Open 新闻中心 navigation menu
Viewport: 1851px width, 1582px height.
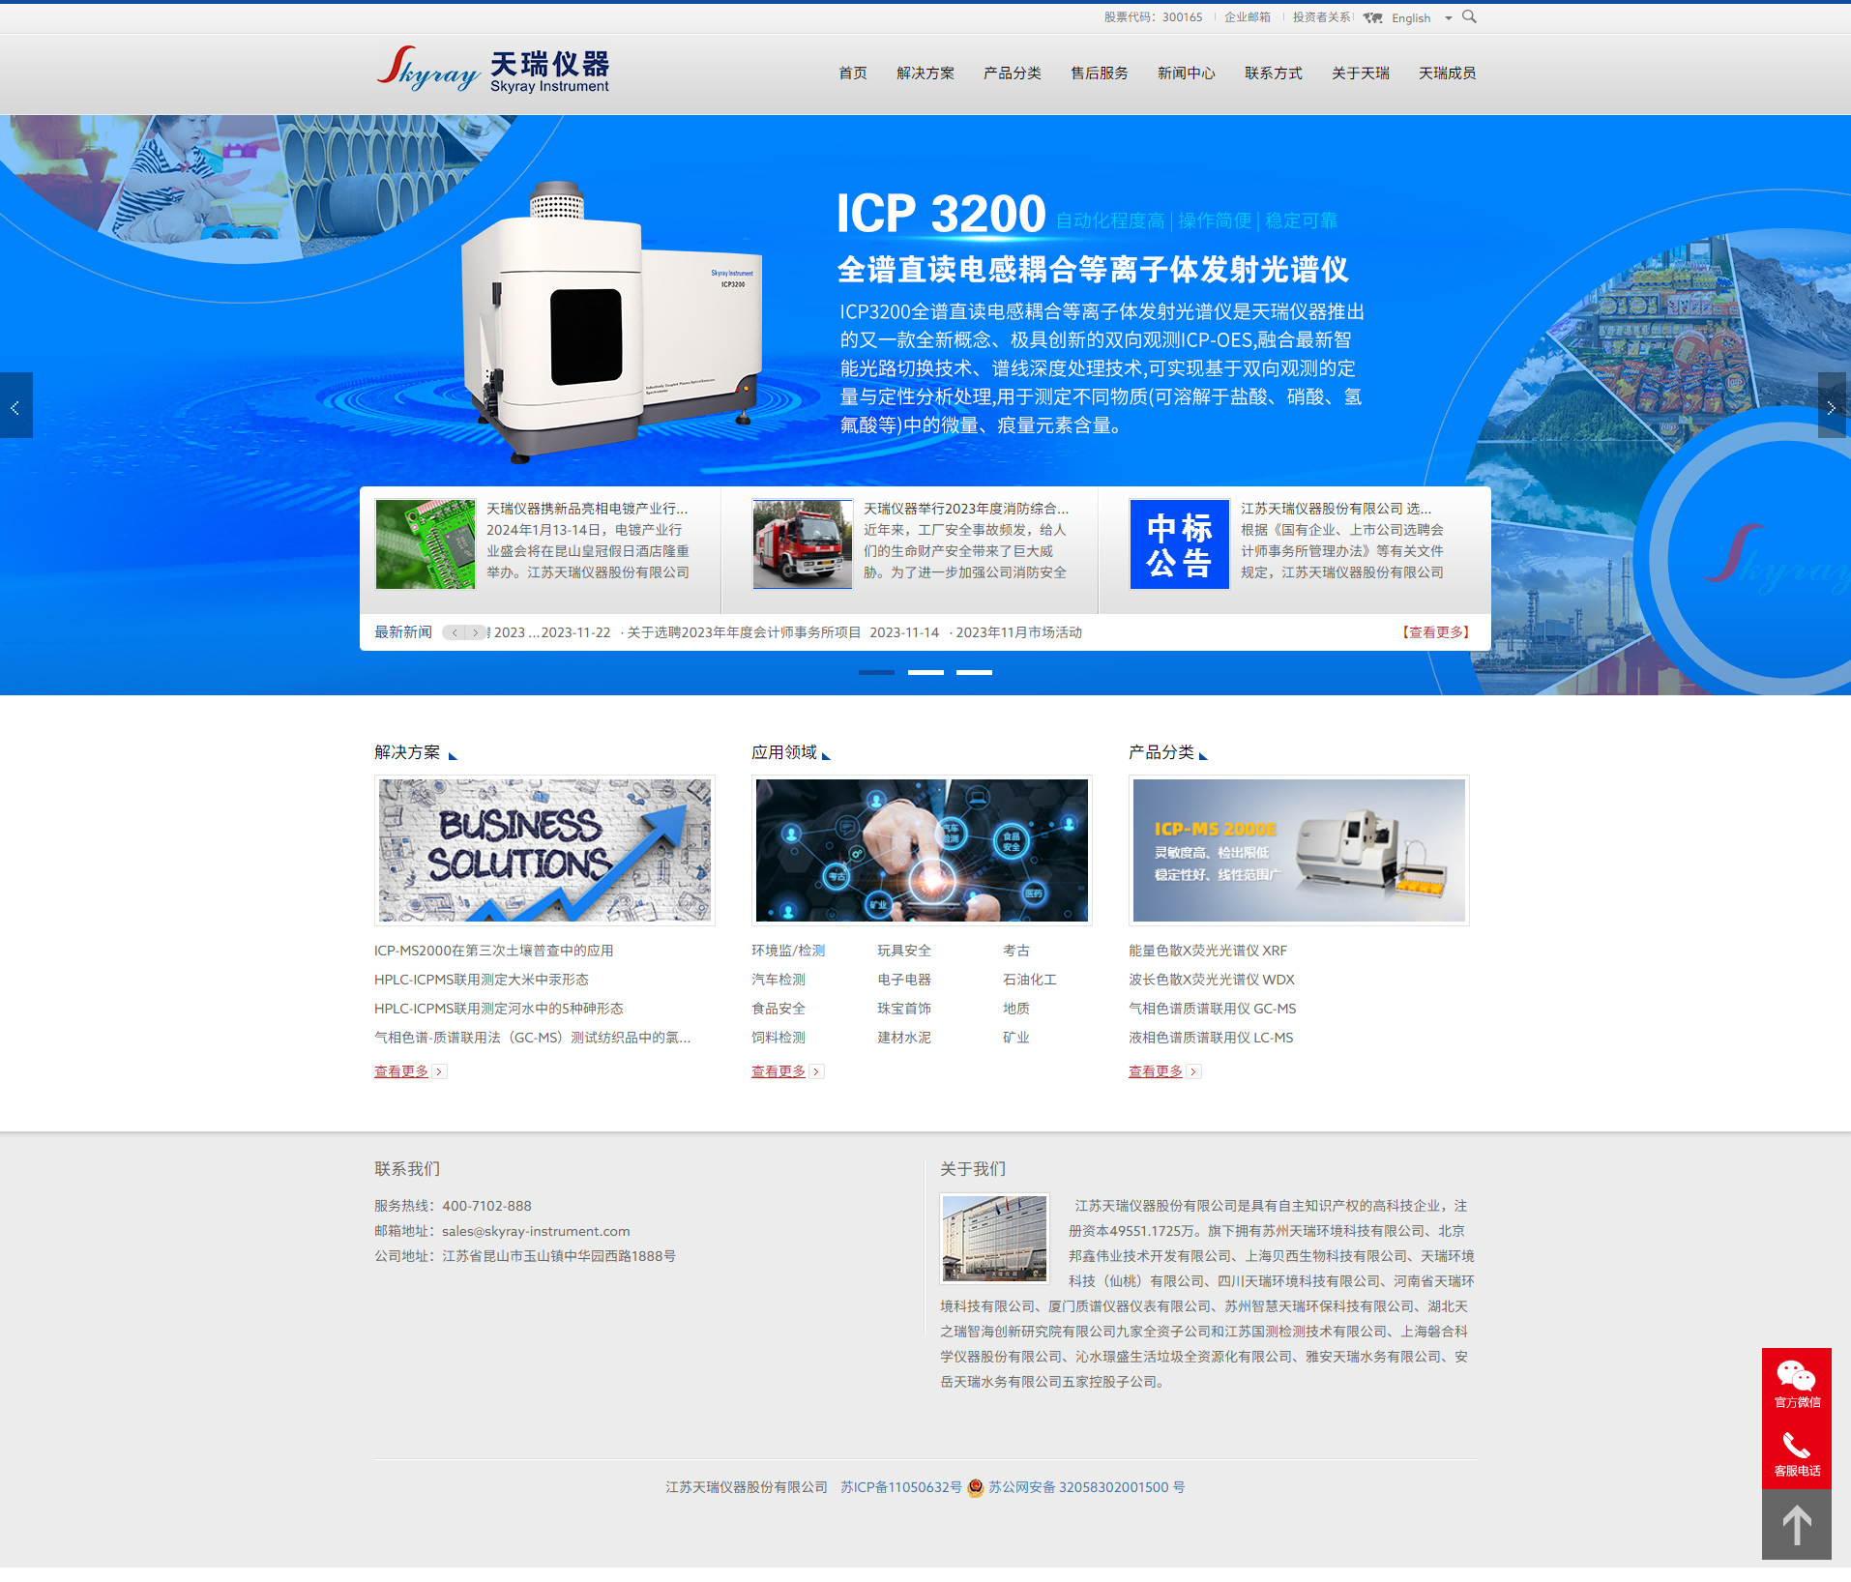[1187, 73]
